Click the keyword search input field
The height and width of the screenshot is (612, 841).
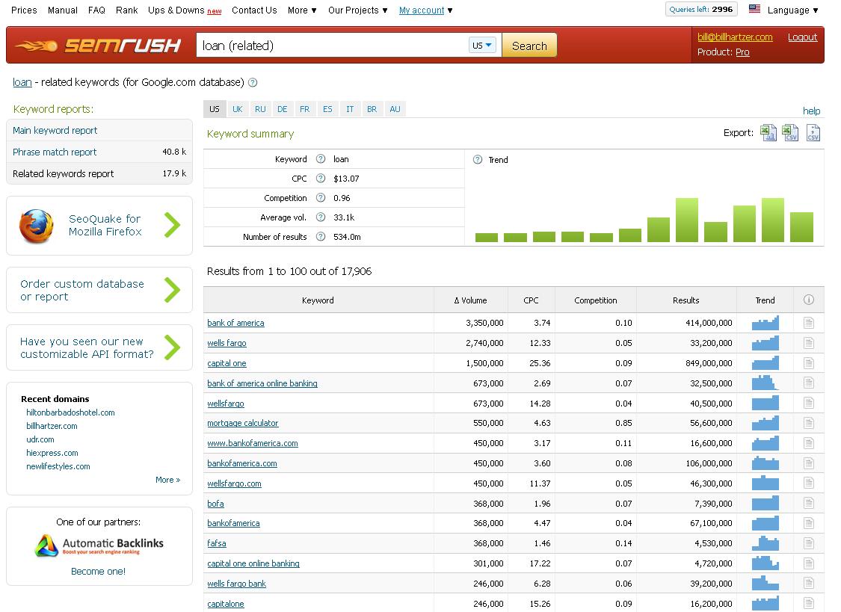333,46
